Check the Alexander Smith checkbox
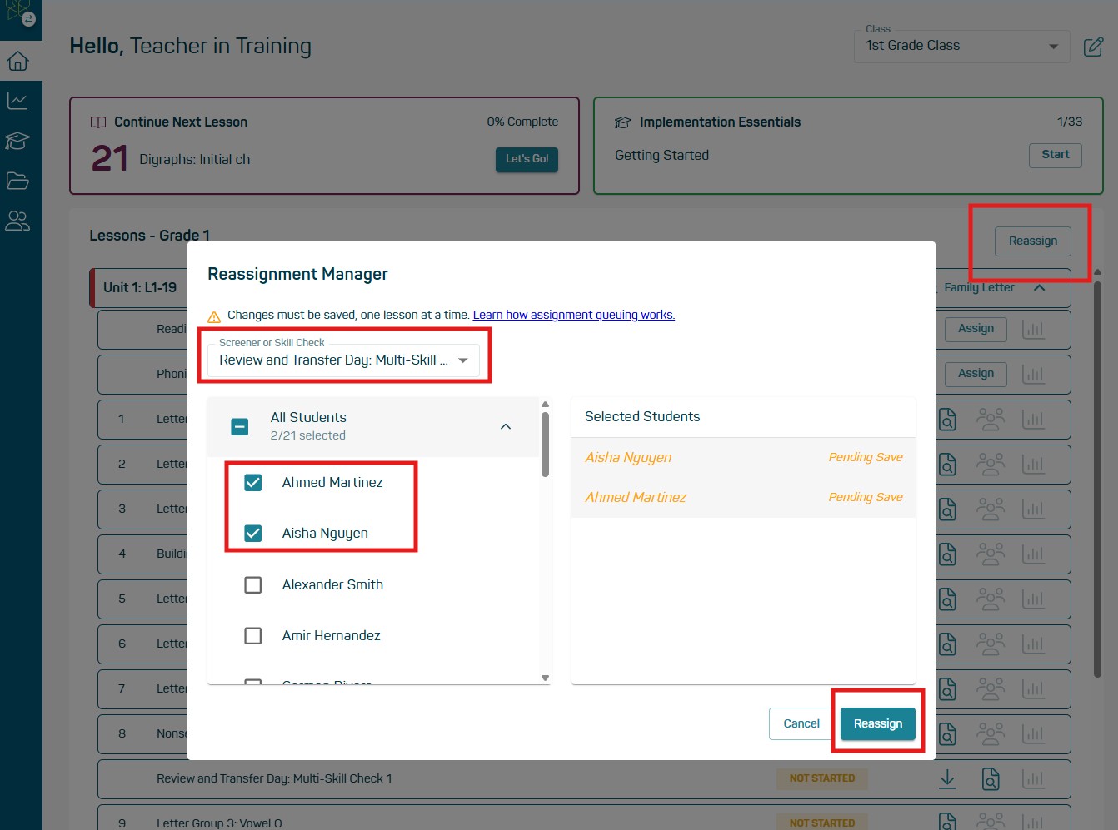This screenshot has height=830, width=1118. [253, 585]
